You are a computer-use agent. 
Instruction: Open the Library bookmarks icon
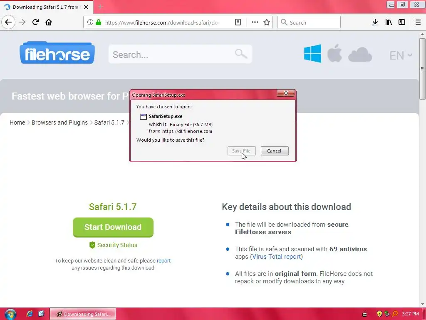pyautogui.click(x=389, y=22)
